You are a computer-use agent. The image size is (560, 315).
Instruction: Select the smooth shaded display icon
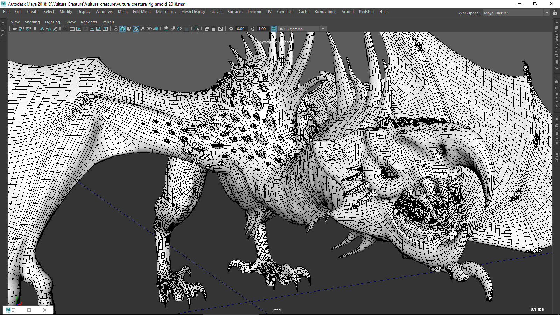[x=122, y=29]
